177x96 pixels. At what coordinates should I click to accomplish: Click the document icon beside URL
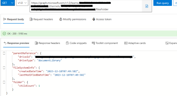[x=147, y=6]
